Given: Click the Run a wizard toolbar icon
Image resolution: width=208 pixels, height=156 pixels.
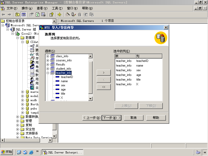Looking at the screenshot, I should pyautogui.click(x=68, y=15).
